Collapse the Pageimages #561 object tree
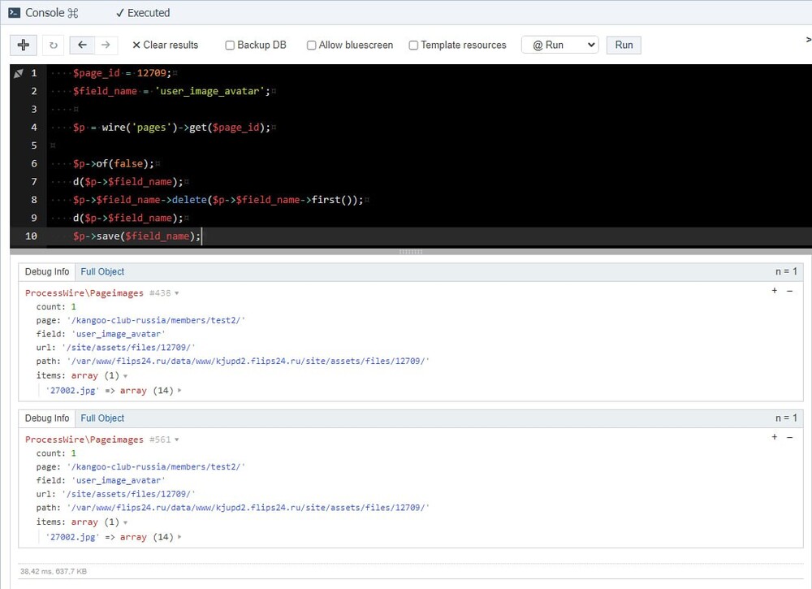The height and width of the screenshot is (589, 812). click(177, 440)
